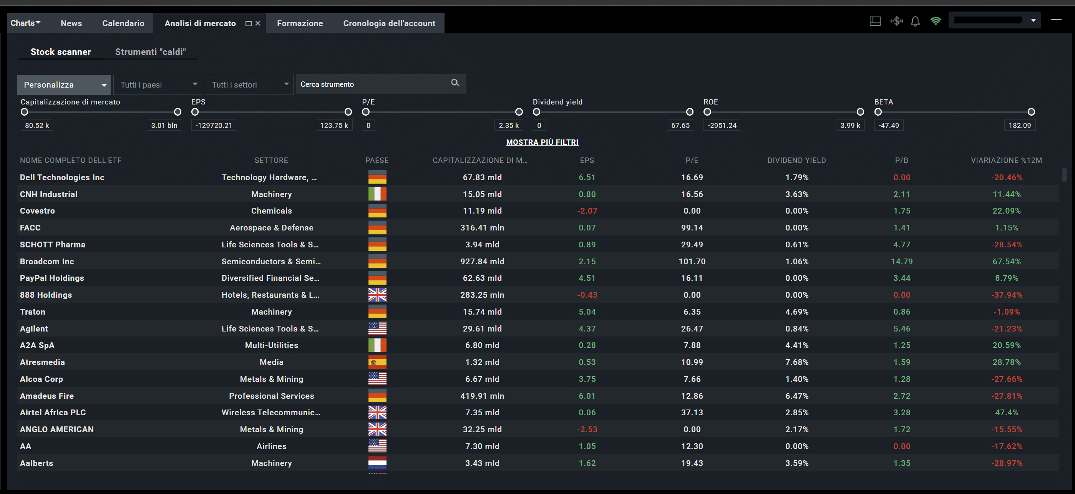Switch to the News tab
This screenshot has width=1075, height=494.
[x=71, y=23]
